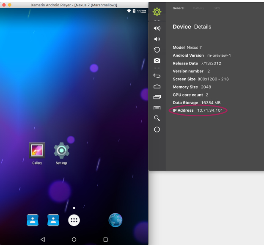Click the window title Xamarin Android Player
Screen dimensions: 264x245
click(x=74, y=5)
